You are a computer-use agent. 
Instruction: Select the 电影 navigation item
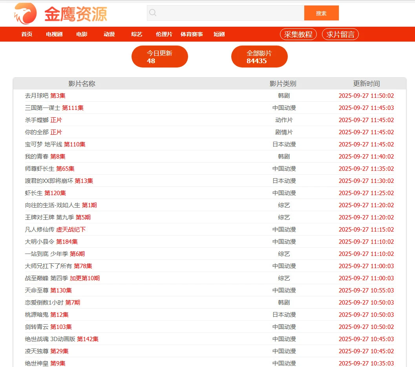click(82, 34)
